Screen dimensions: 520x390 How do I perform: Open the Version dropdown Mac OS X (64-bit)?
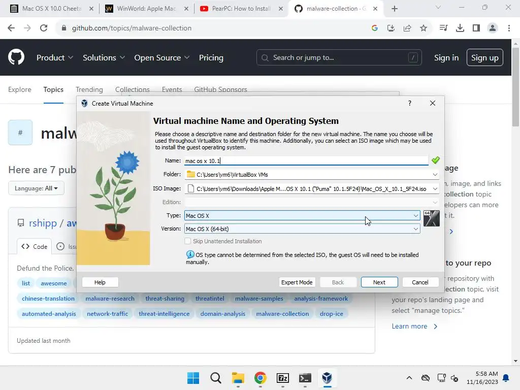(x=302, y=229)
